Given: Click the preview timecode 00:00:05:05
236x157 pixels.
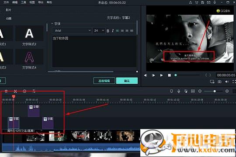Looking at the screenshot, I should pos(226,75).
